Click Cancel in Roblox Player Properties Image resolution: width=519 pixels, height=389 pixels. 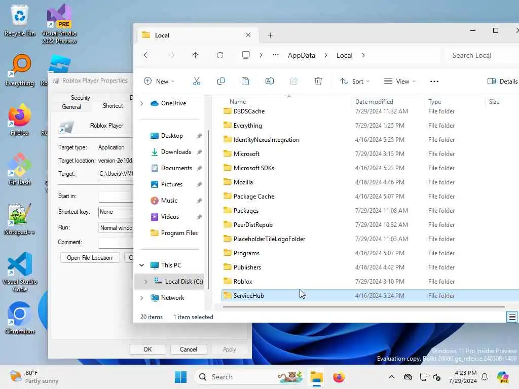pos(189,349)
